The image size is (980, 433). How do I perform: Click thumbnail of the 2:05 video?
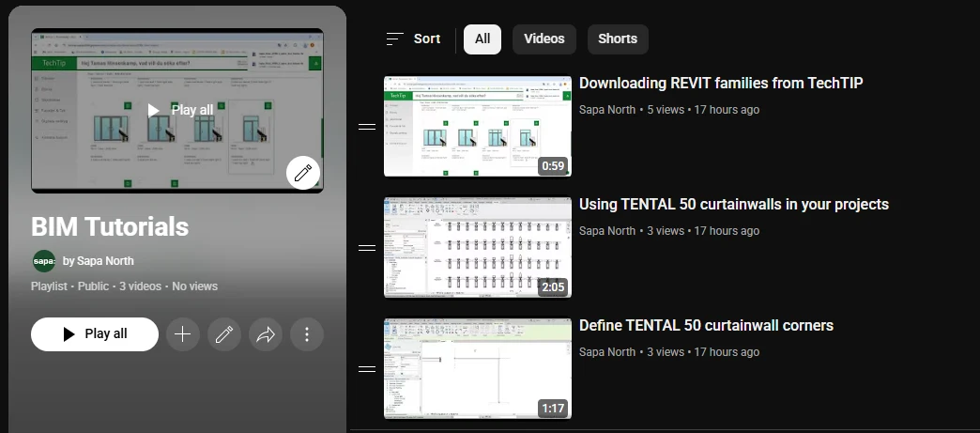click(x=478, y=248)
